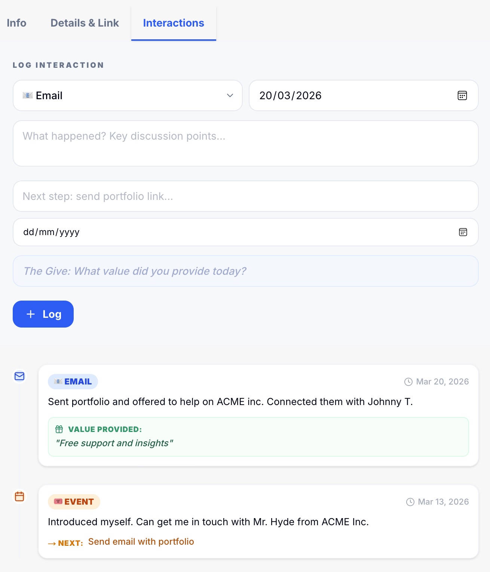The height and width of the screenshot is (572, 490).
Task: Open the calendar picker for the dd/mm/yyyy date
Action: [x=463, y=232]
